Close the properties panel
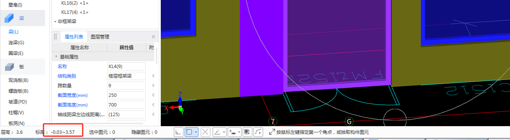The image size is (510, 140). pyautogui.click(x=153, y=37)
